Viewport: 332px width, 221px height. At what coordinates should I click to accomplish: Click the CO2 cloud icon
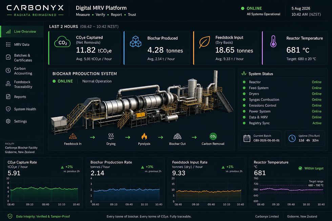[62, 42]
